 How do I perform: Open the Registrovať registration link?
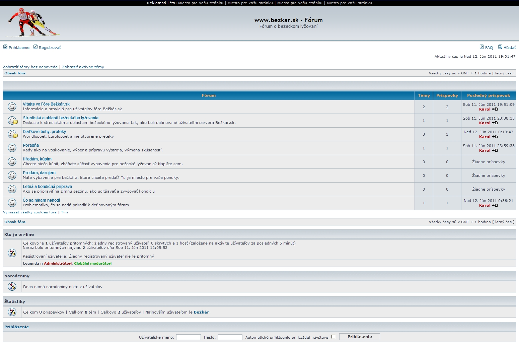point(50,48)
